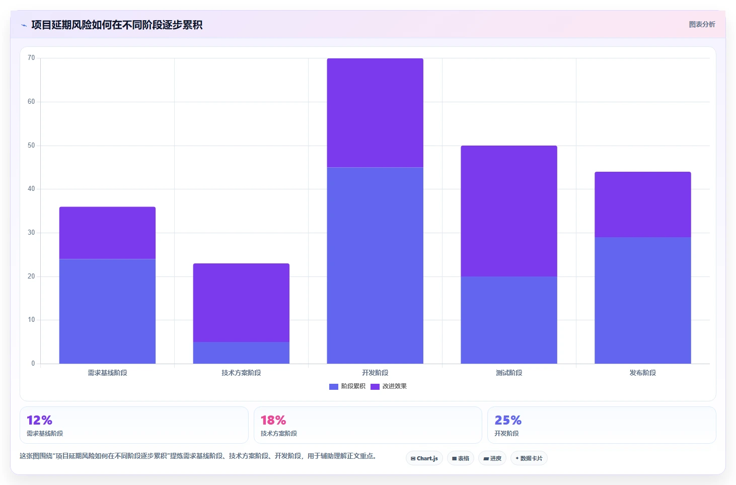Click the 阶段累积 legend label text
736x485 pixels.
coord(353,386)
